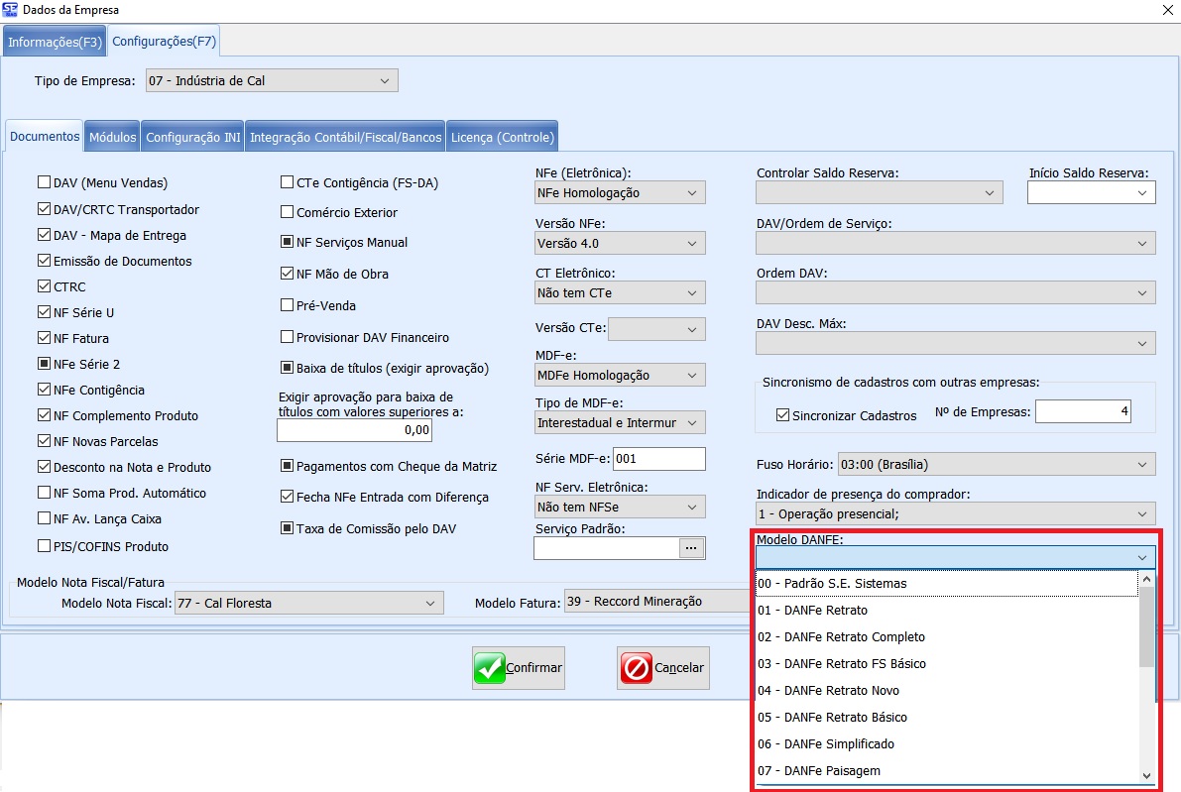Toggle the Pré-Venda checkbox
The width and height of the screenshot is (1181, 792).
(288, 305)
